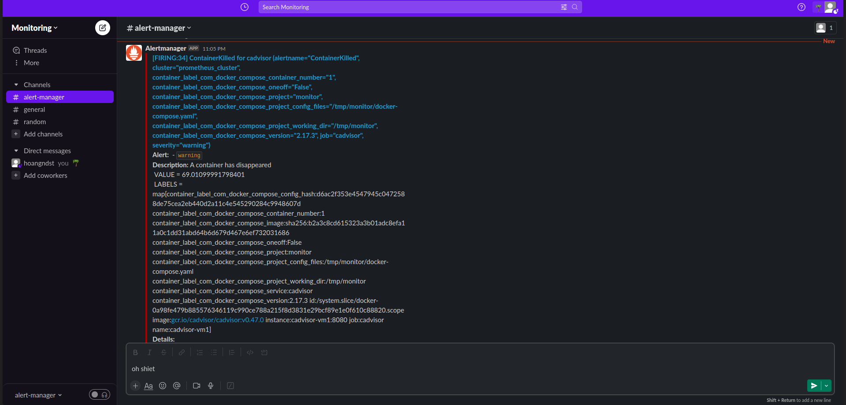Select the alert-manager channel
The image size is (846, 405).
pyautogui.click(x=60, y=97)
